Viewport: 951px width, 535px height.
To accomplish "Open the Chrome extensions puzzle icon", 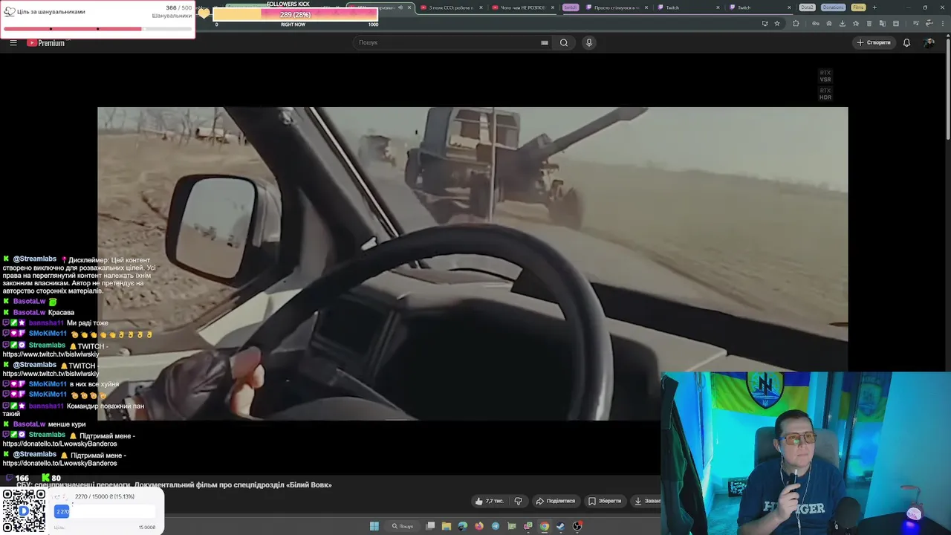I will 796,23.
